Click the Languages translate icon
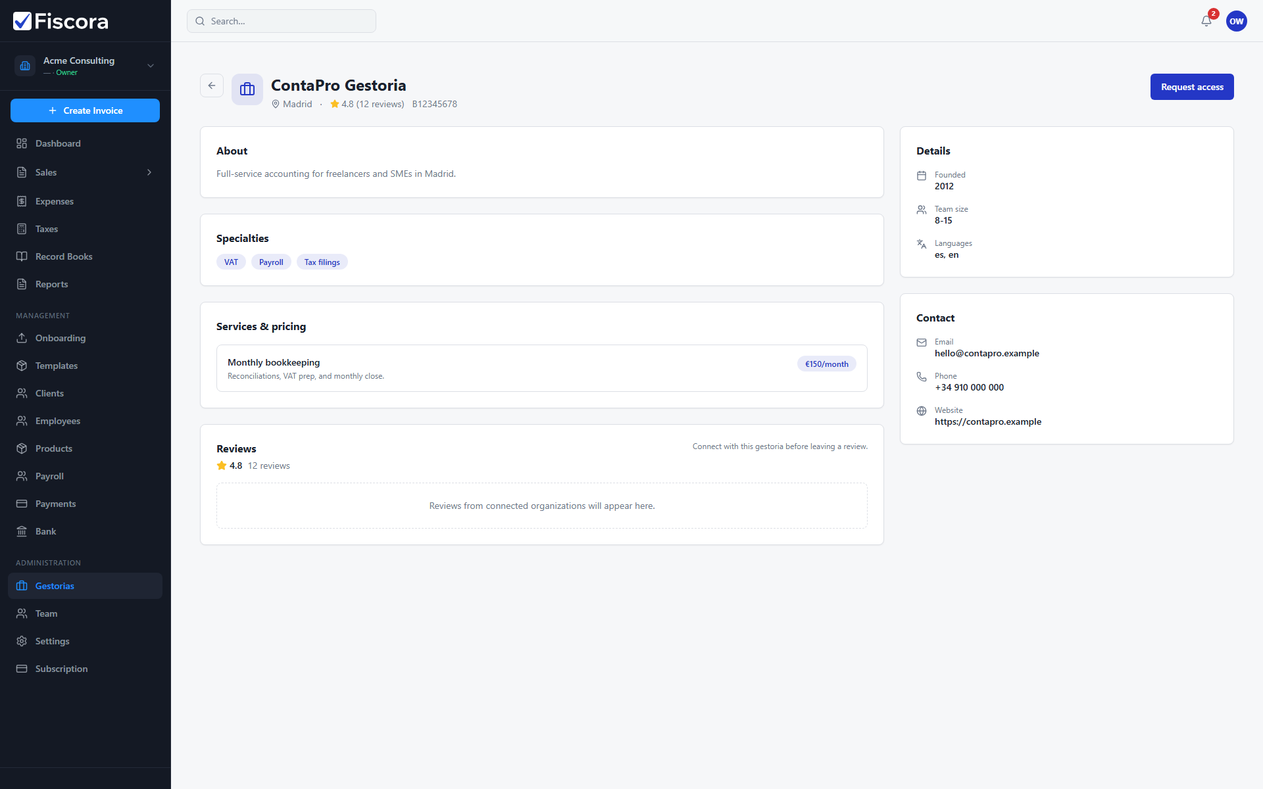Screen dimensions: 1263x789 pos(922,244)
